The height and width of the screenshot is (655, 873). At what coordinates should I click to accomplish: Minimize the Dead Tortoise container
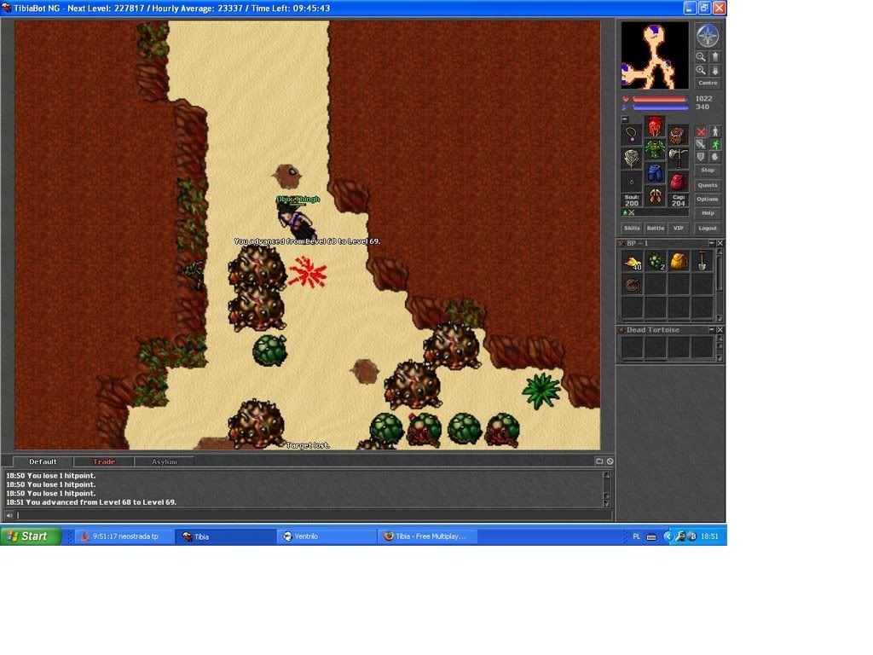click(711, 330)
